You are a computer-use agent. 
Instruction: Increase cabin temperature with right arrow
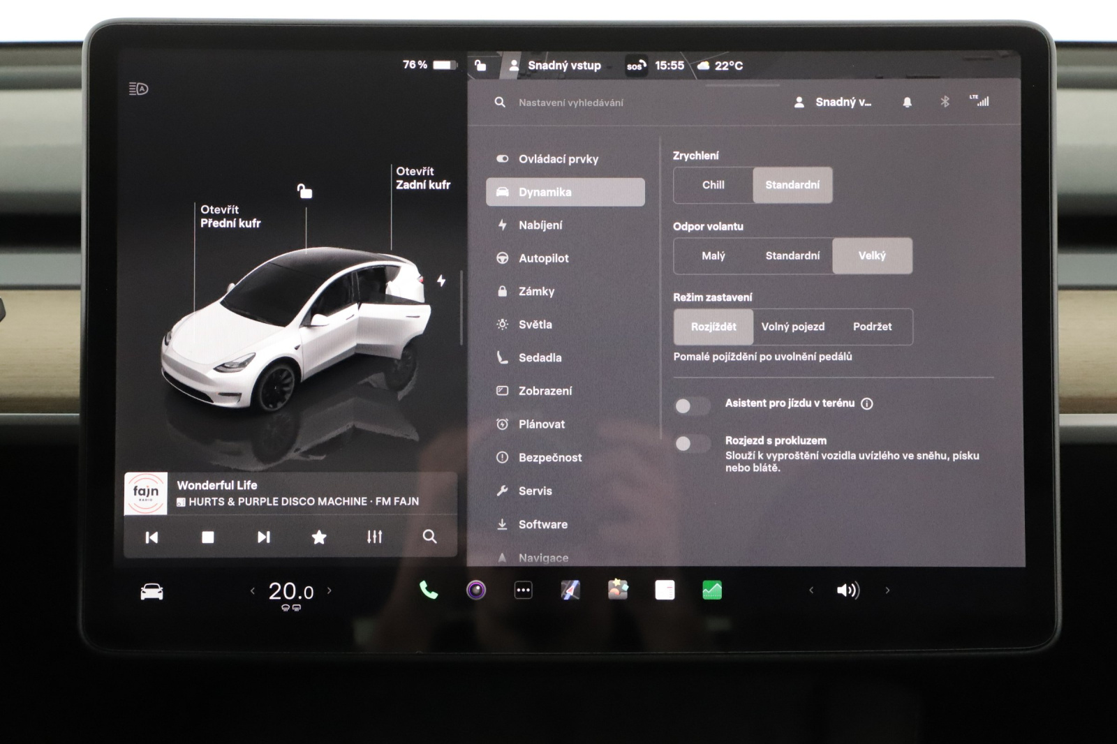coord(330,590)
